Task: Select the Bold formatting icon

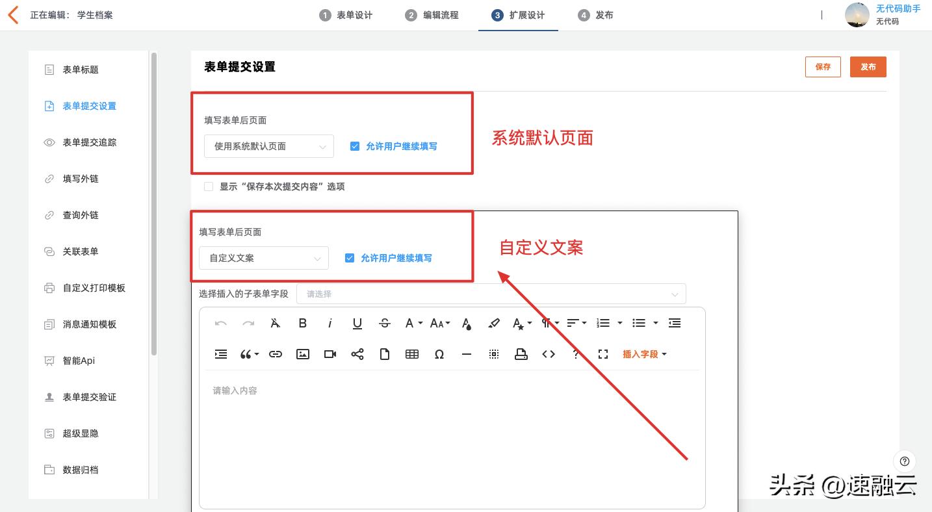Action: click(302, 323)
